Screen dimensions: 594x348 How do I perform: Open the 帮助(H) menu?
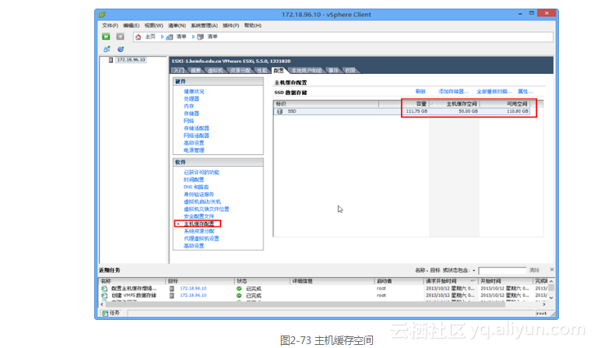253,26
